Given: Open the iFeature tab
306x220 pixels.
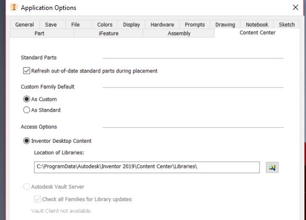Looking at the screenshot, I should coord(109,33).
